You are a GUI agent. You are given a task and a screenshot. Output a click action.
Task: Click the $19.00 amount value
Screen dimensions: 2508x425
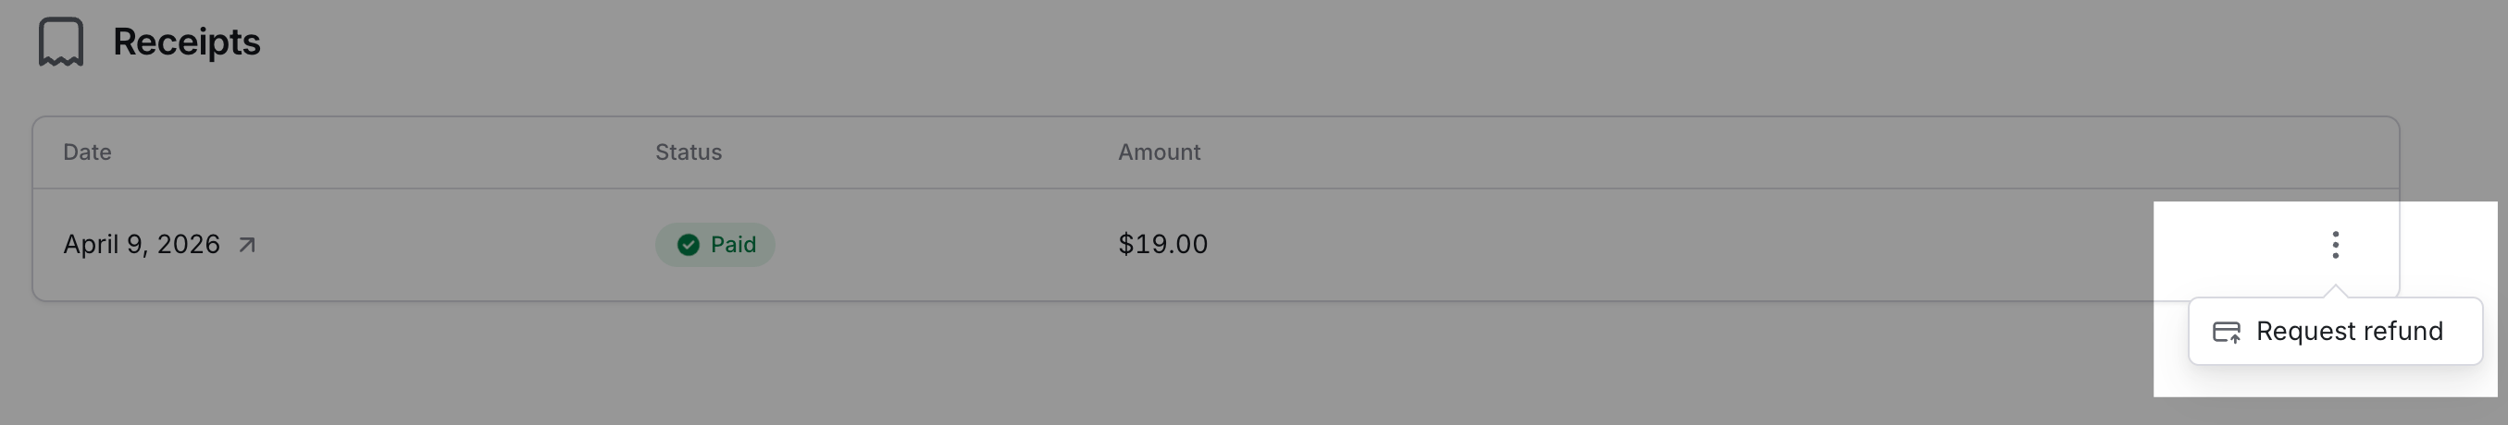[1162, 244]
